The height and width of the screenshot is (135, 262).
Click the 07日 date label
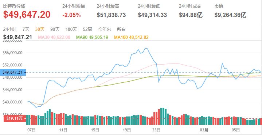click(x=31, y=130)
